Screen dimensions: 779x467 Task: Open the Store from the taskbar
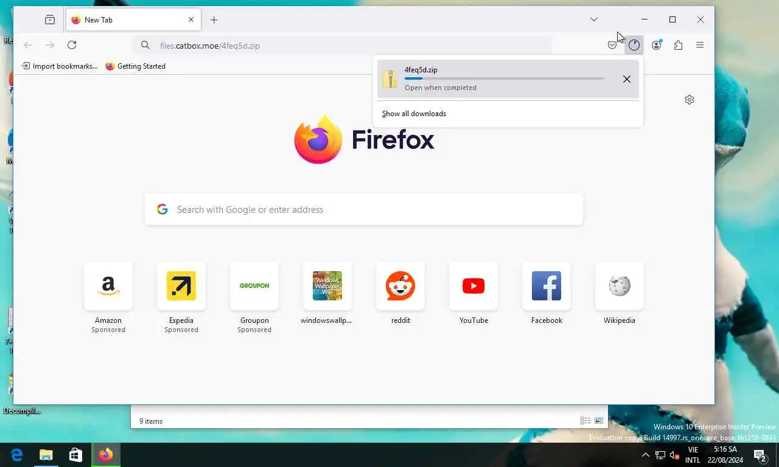pos(75,455)
